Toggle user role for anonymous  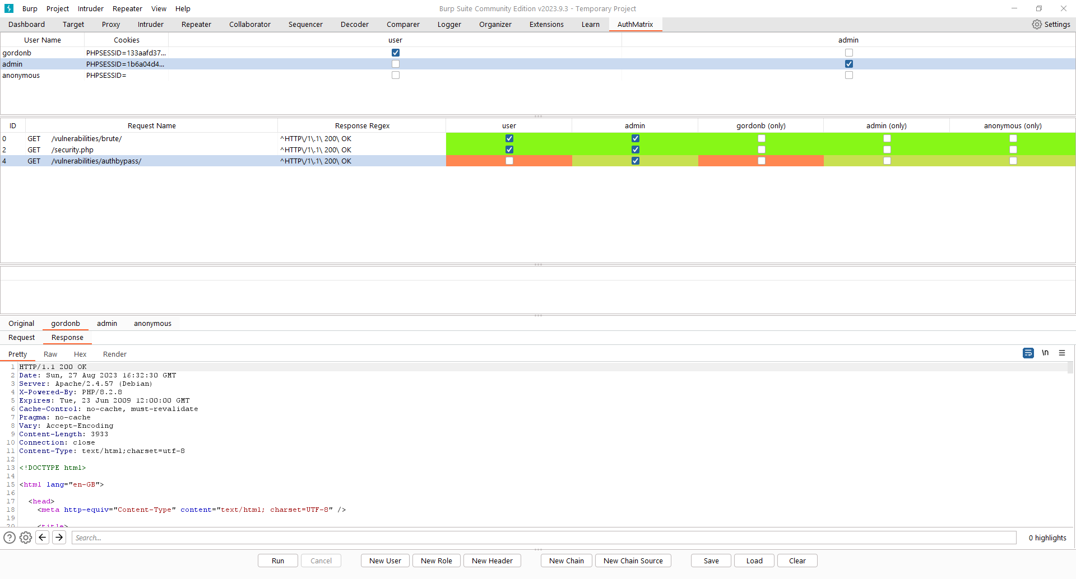pos(396,75)
